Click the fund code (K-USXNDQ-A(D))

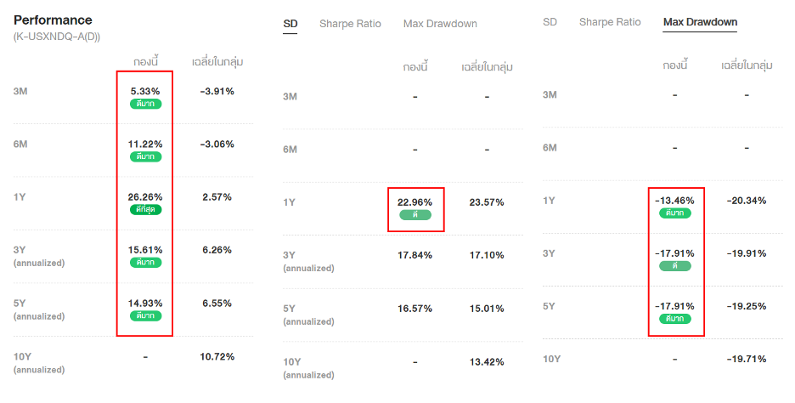point(57,37)
